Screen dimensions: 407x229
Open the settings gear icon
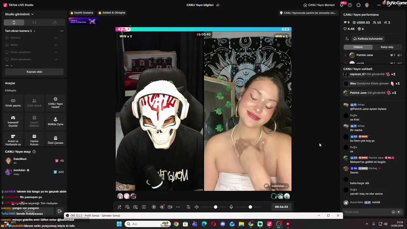(358, 5)
